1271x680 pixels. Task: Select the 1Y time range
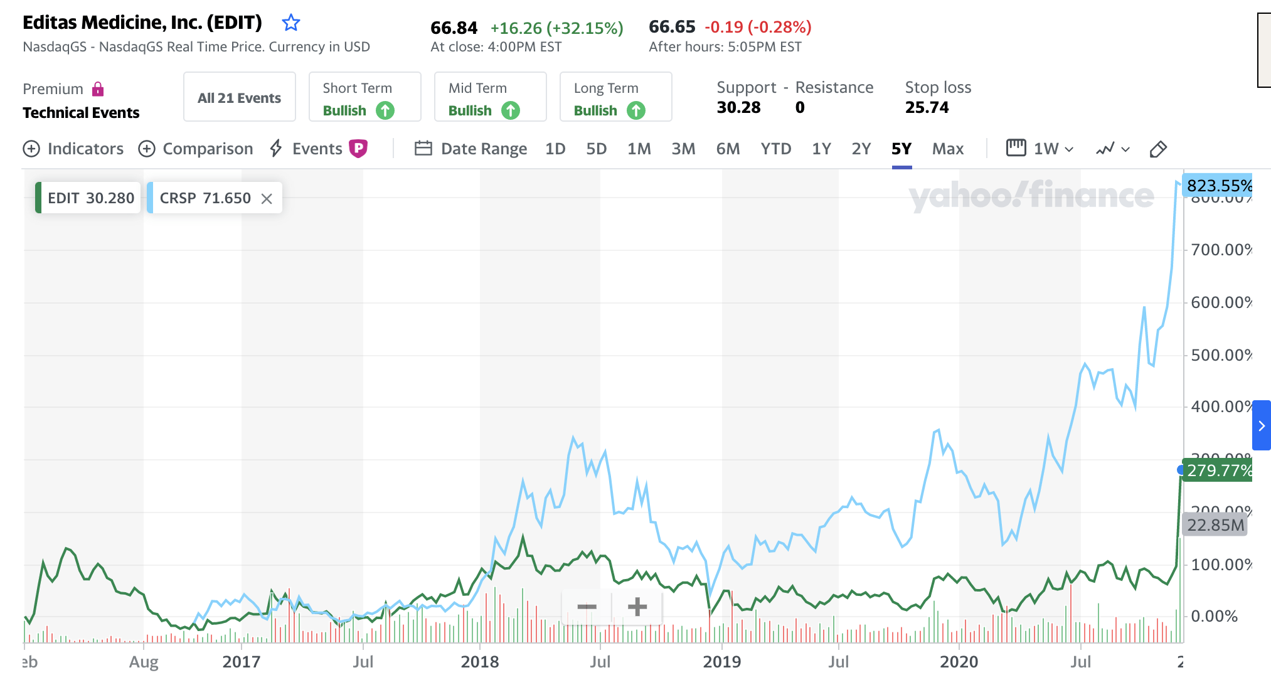click(821, 149)
